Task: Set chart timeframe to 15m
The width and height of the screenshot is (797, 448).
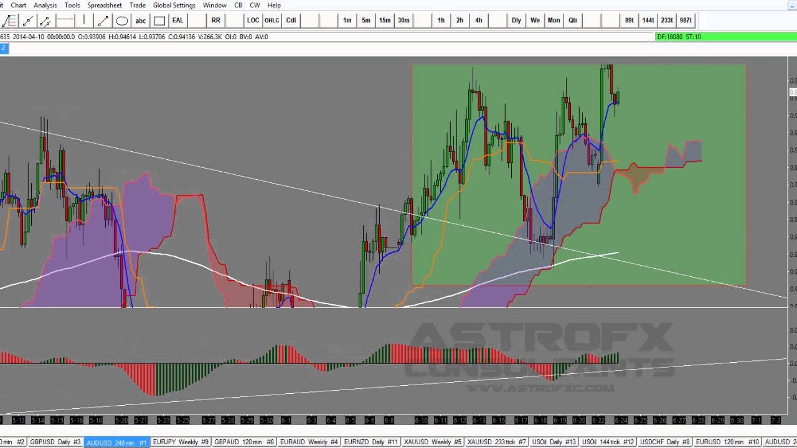Action: [385, 21]
